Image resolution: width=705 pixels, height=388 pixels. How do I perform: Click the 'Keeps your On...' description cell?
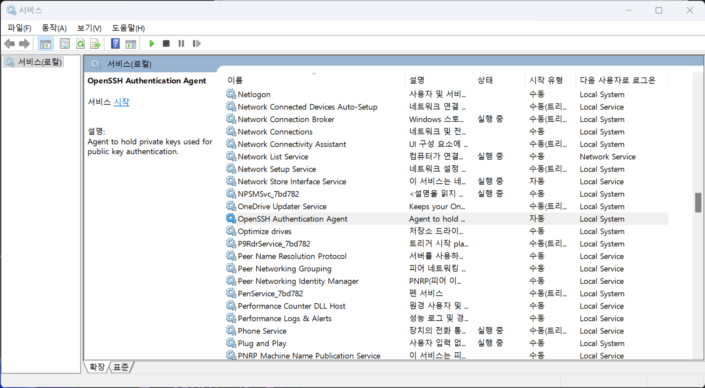pyautogui.click(x=437, y=206)
